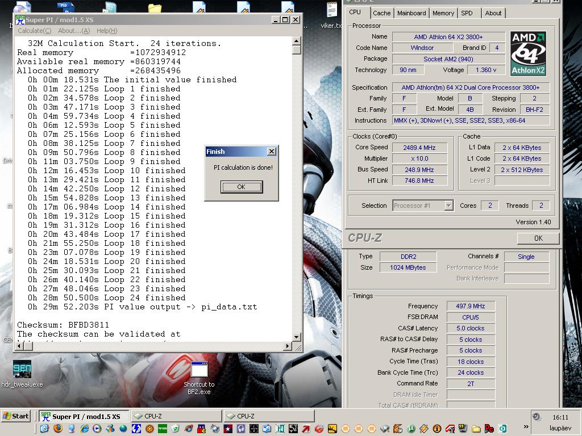Click the Package value Socket AM2 (940)
The width and height of the screenshot is (582, 436).
(x=448, y=59)
